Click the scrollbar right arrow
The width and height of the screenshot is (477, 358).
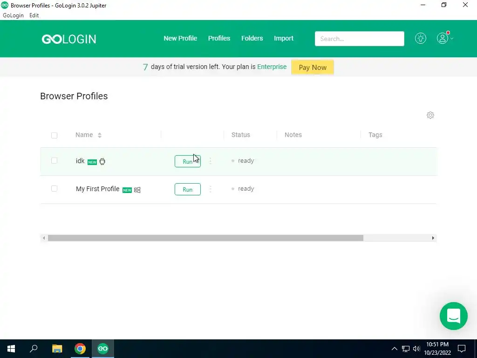433,238
